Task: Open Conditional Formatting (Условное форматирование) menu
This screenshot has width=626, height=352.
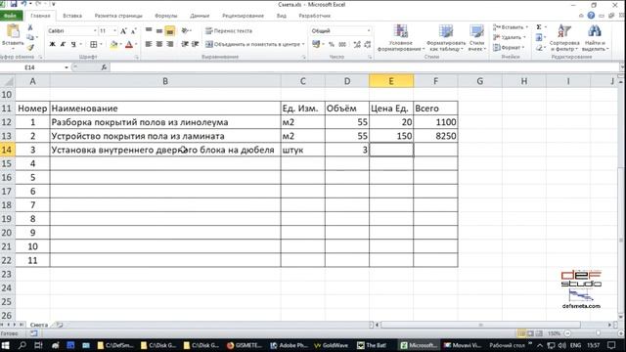Action: click(x=400, y=37)
